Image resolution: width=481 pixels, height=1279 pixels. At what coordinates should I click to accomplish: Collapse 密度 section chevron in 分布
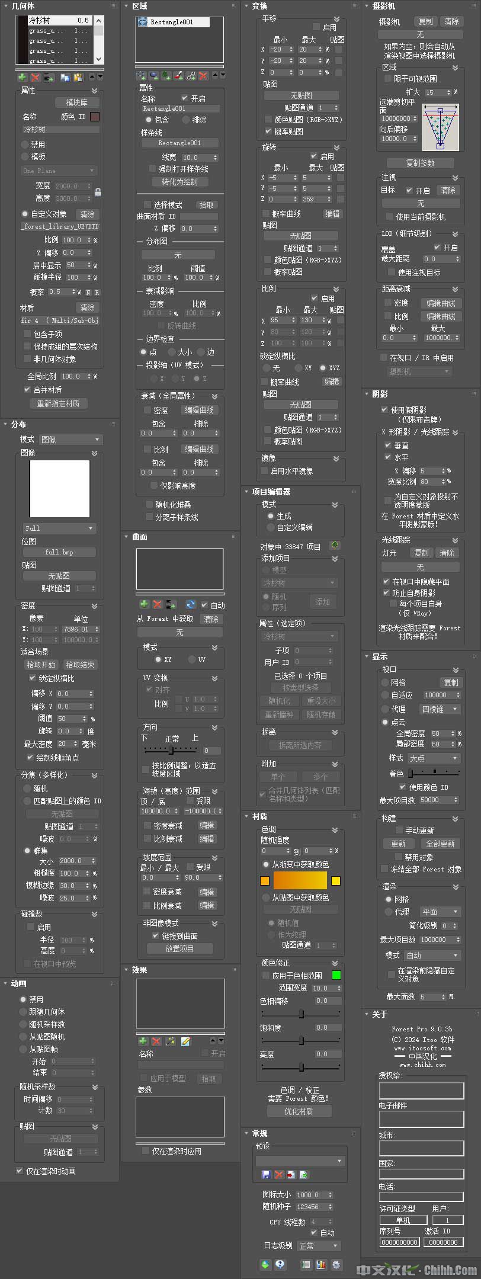click(94, 605)
